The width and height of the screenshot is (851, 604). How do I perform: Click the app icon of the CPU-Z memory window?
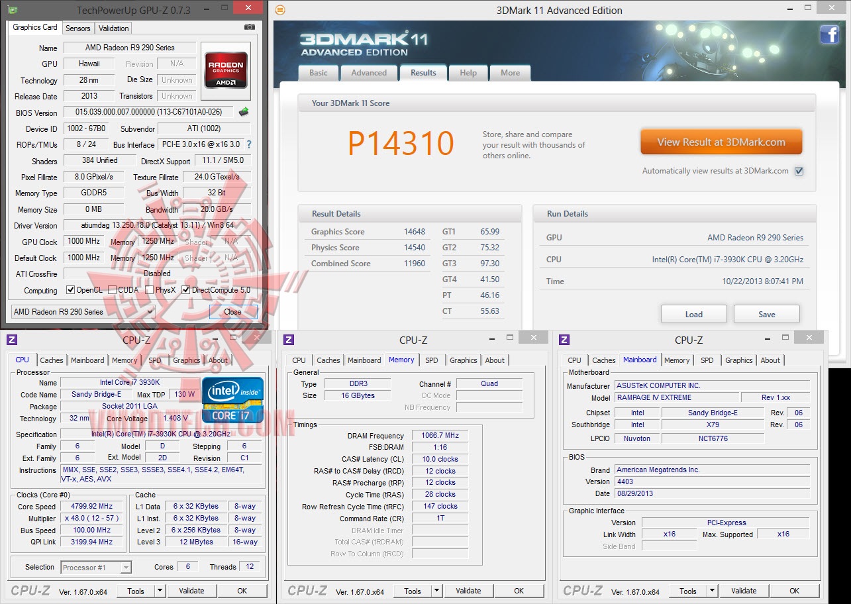click(288, 340)
